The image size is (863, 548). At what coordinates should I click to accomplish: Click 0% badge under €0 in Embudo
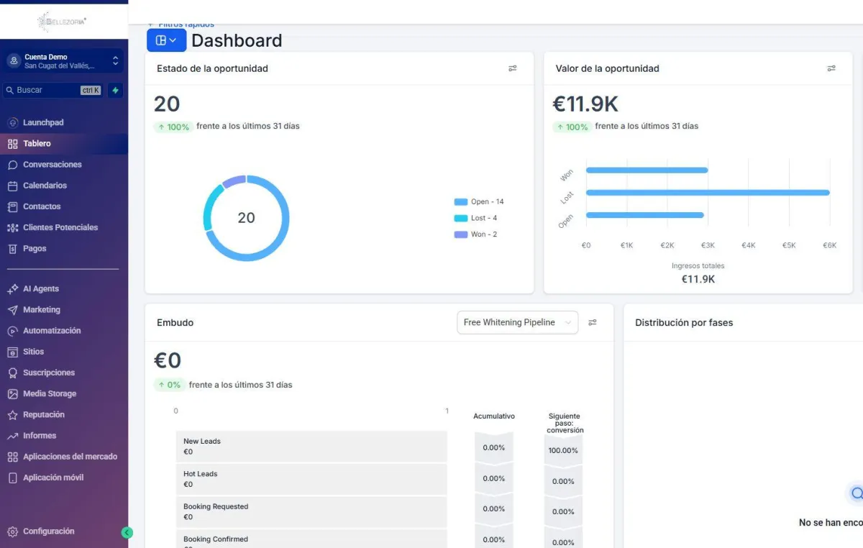[x=170, y=385]
